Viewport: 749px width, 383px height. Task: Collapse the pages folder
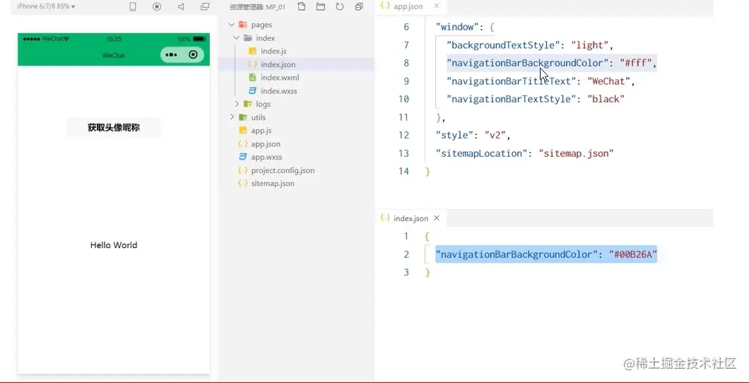coord(232,25)
